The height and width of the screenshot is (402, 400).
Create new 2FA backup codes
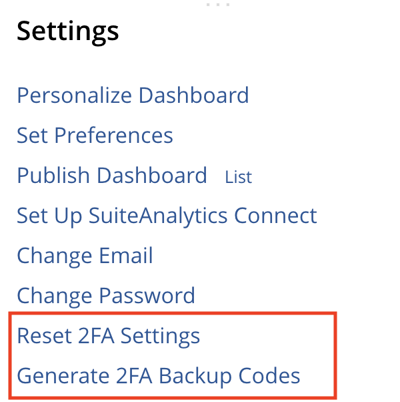[159, 376]
